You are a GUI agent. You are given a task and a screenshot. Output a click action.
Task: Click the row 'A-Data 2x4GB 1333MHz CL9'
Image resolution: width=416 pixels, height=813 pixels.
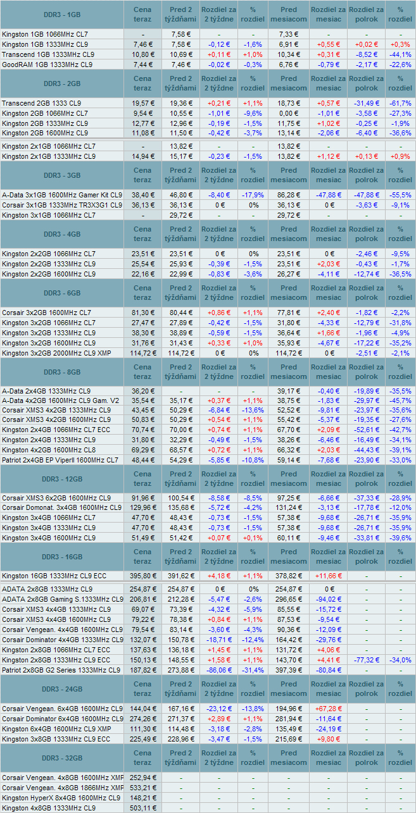[x=208, y=391]
